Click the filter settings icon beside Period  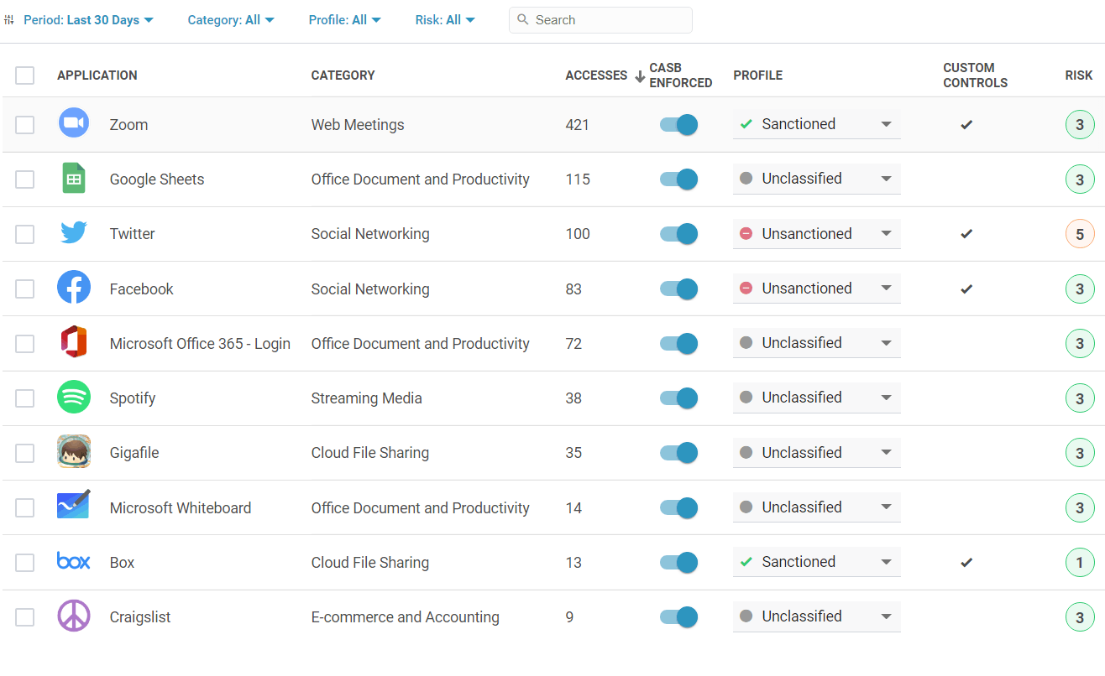[9, 19]
